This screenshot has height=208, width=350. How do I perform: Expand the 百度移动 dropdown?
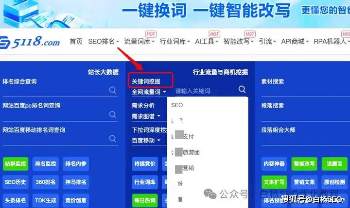coord(146,141)
